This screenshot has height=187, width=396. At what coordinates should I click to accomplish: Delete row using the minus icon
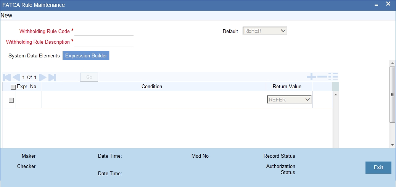[322, 76]
